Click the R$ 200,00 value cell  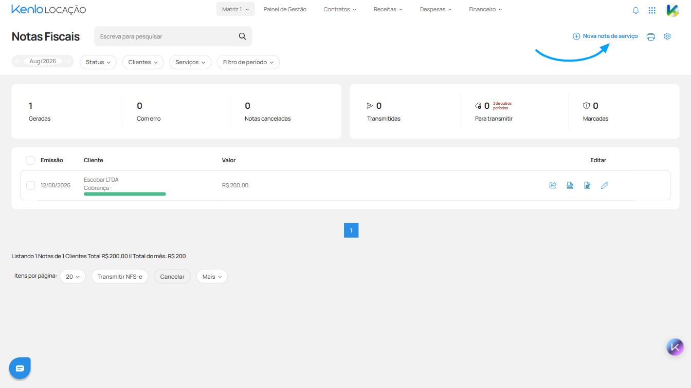tap(235, 185)
